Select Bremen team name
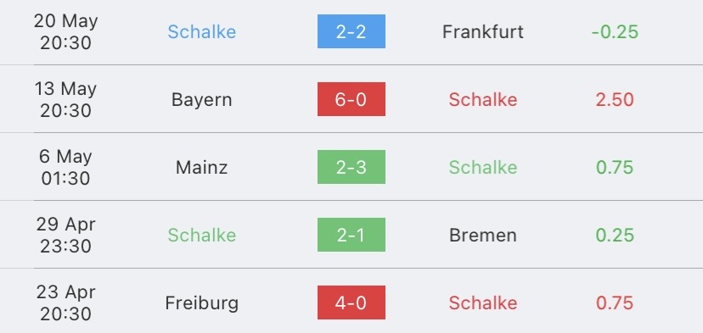Image resolution: width=703 pixels, height=333 pixels. pos(483,235)
